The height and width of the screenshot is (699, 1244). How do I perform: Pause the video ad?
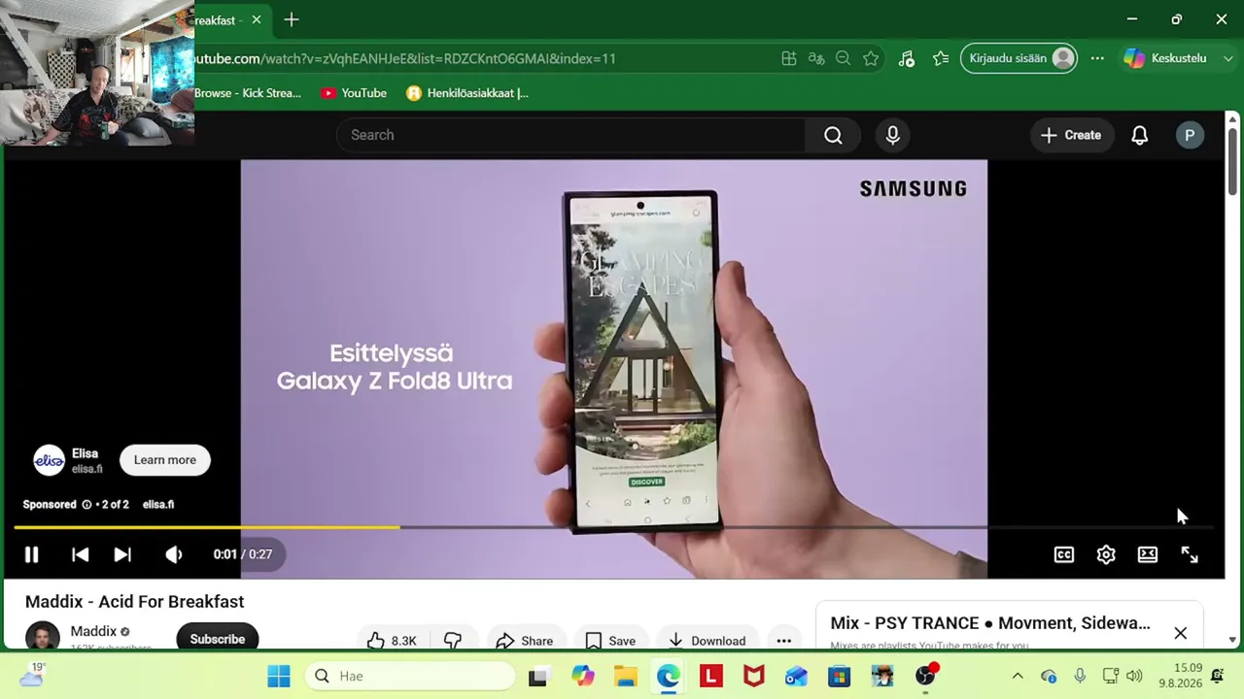pos(31,554)
